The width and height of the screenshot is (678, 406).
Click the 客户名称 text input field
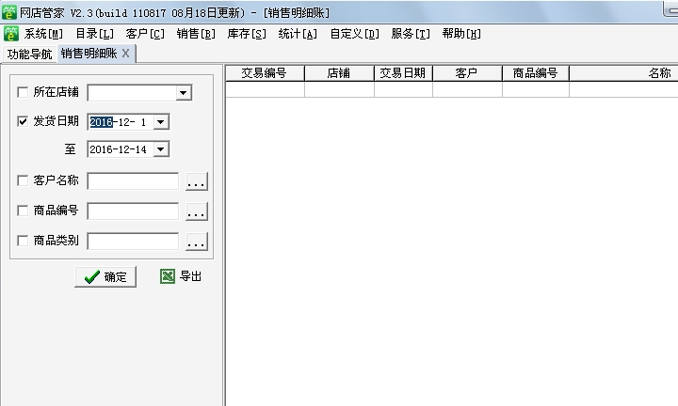coord(133,181)
